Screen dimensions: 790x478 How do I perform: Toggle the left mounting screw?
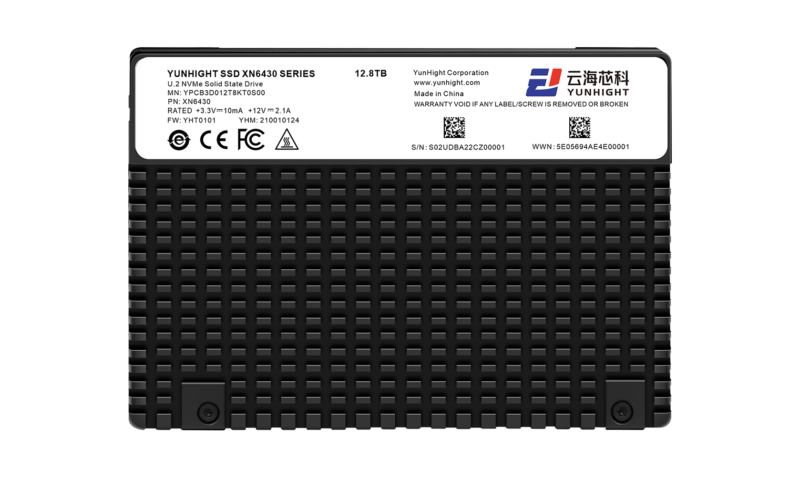coord(207,411)
